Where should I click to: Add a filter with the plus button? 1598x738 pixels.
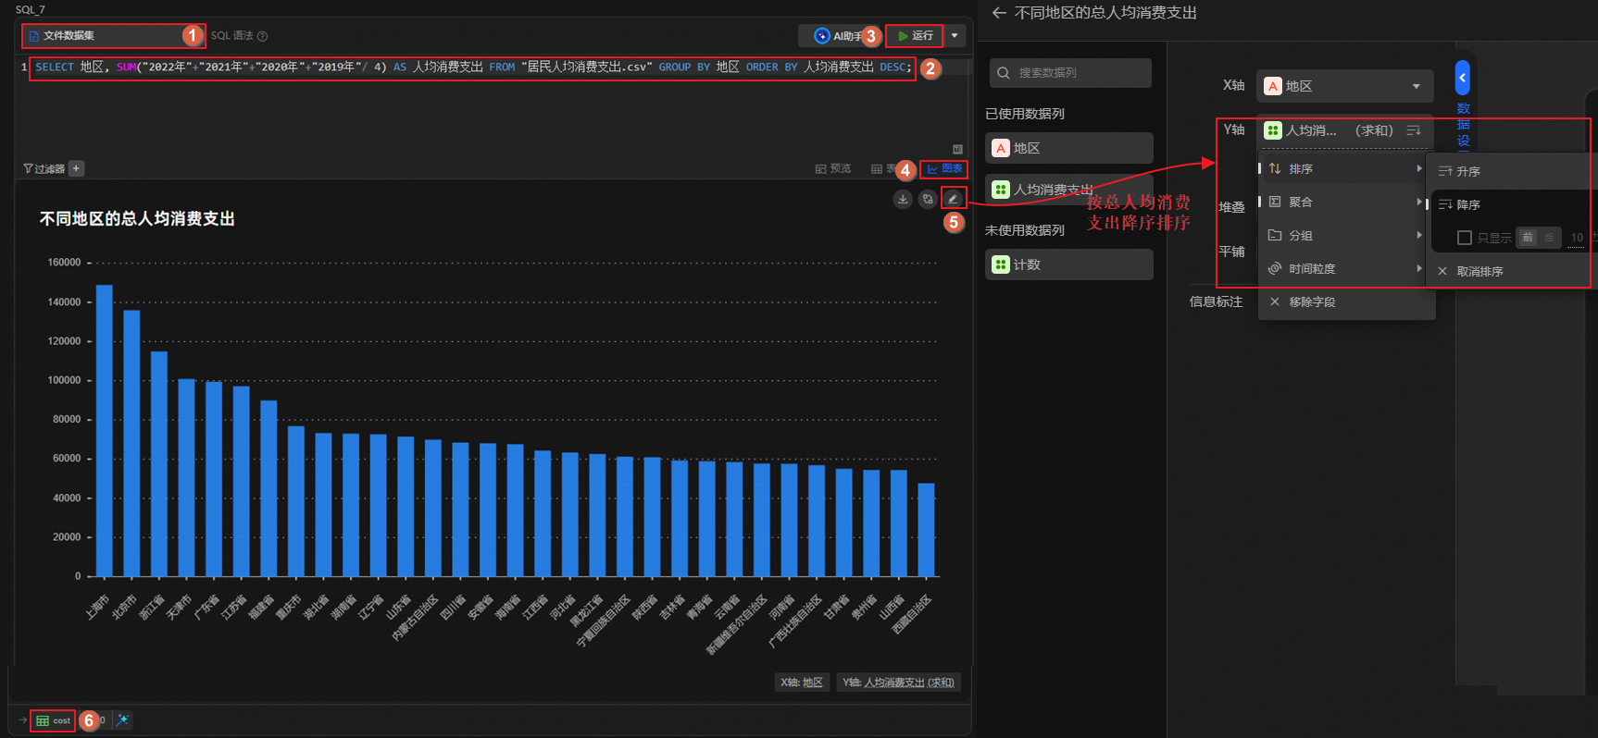[x=77, y=168]
